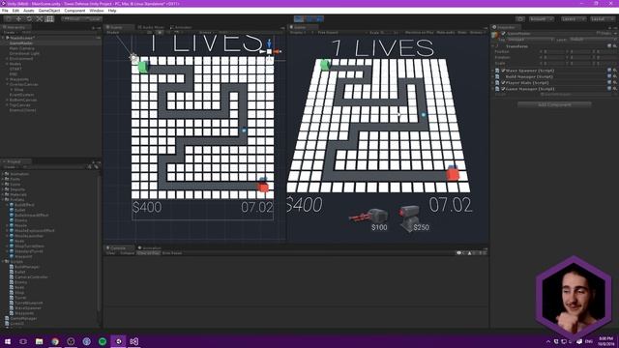Image resolution: width=619 pixels, height=348 pixels.
Task: Click the GameMaster object icon in Inspector
Action: [x=495, y=35]
